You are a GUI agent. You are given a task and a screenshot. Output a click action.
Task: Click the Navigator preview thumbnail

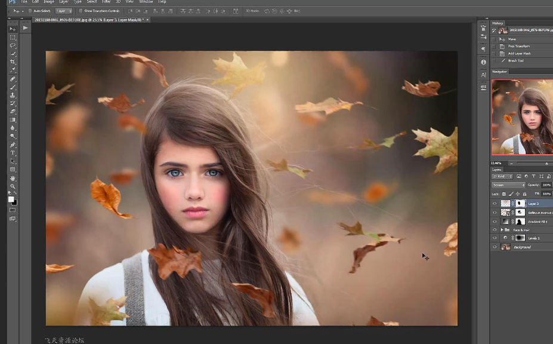[x=522, y=117]
